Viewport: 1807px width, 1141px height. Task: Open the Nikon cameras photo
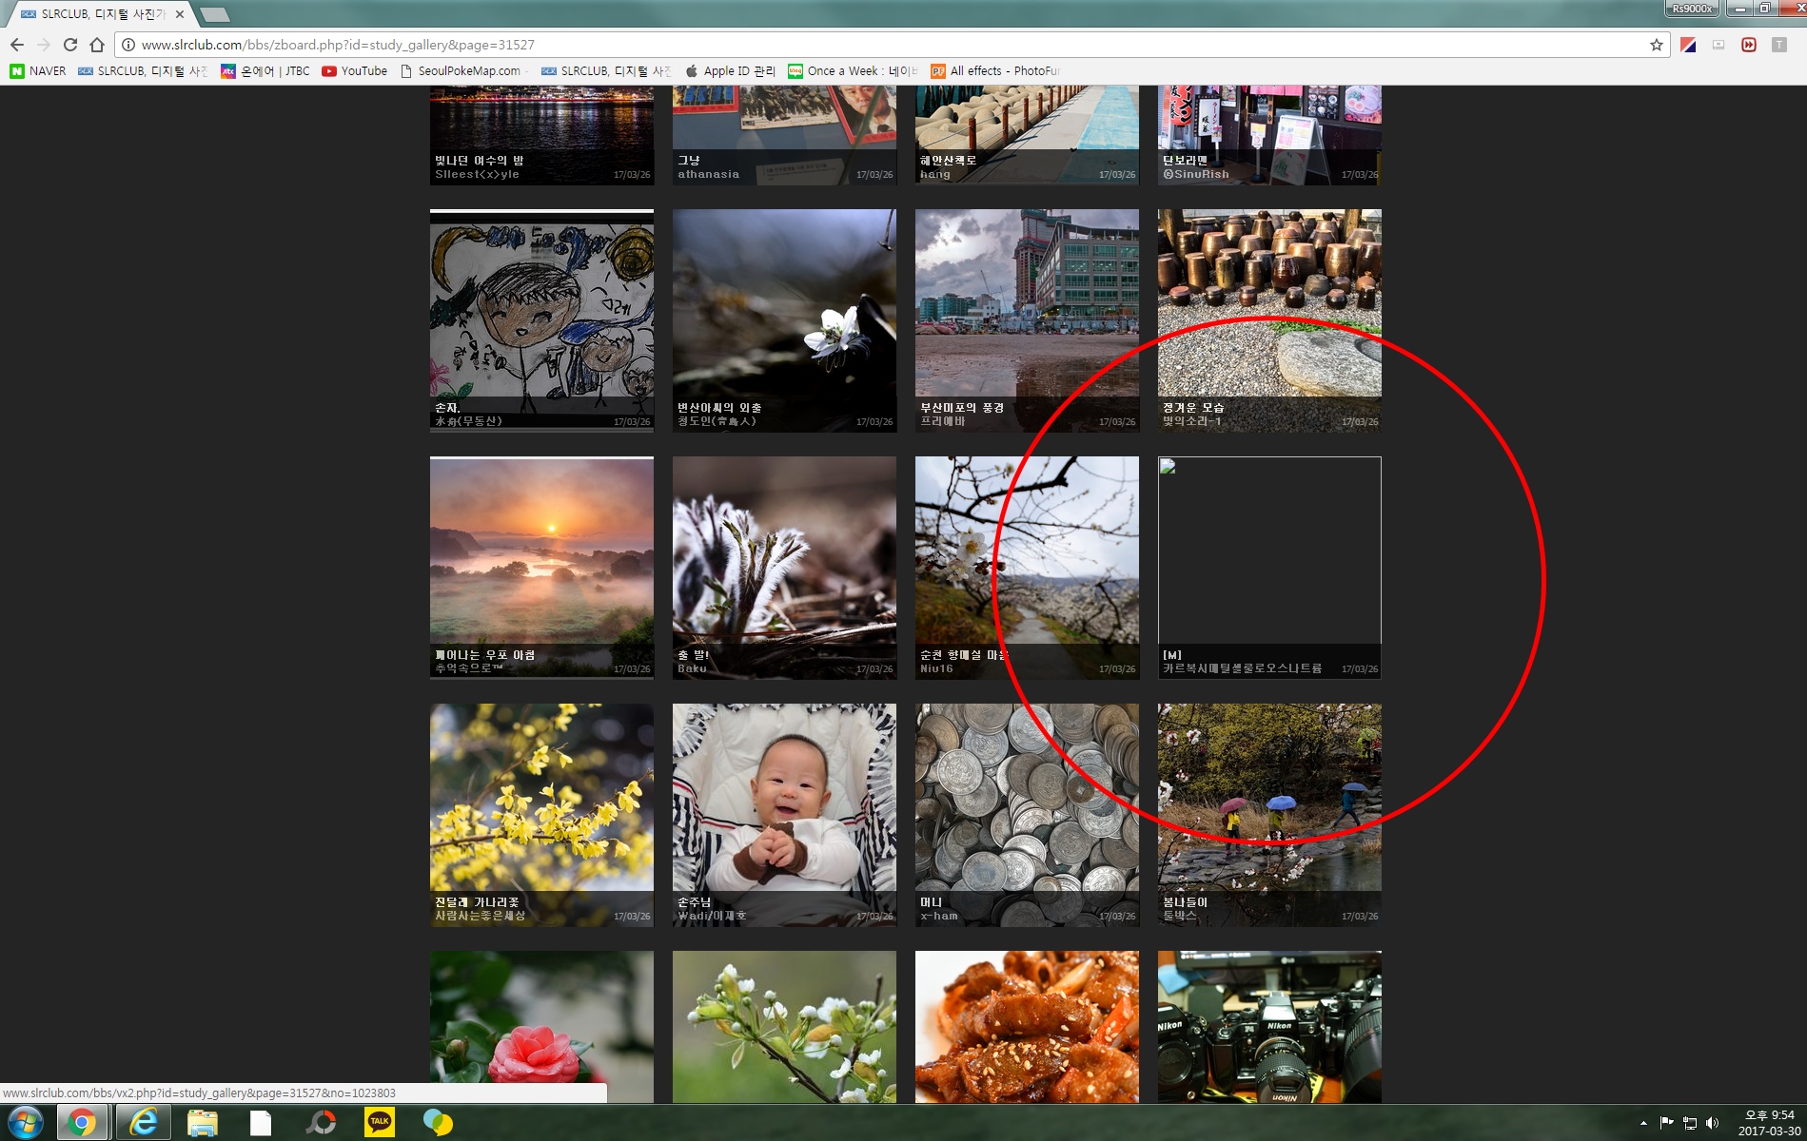1269,1027
